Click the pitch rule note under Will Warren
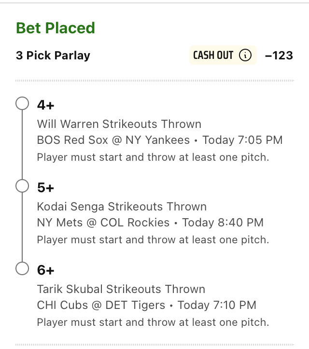Image resolution: width=309 pixels, height=349 pixels. coord(153,157)
